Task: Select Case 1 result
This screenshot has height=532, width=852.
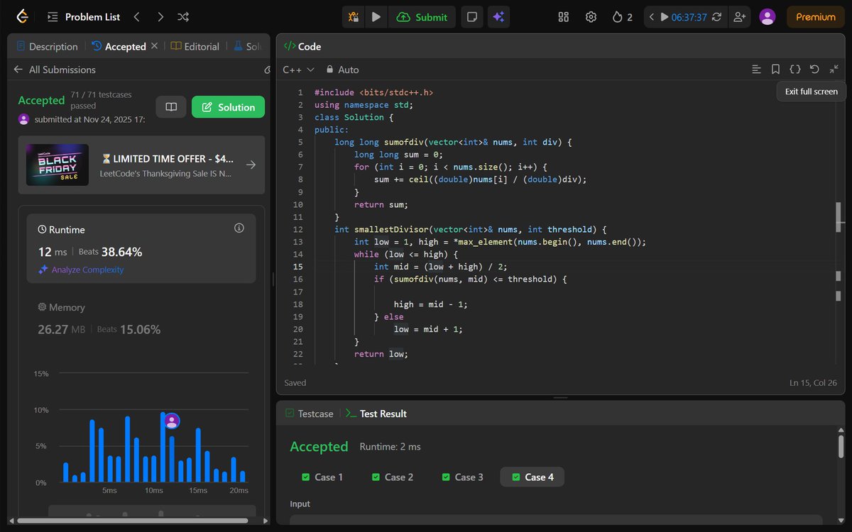Action: [x=322, y=477]
